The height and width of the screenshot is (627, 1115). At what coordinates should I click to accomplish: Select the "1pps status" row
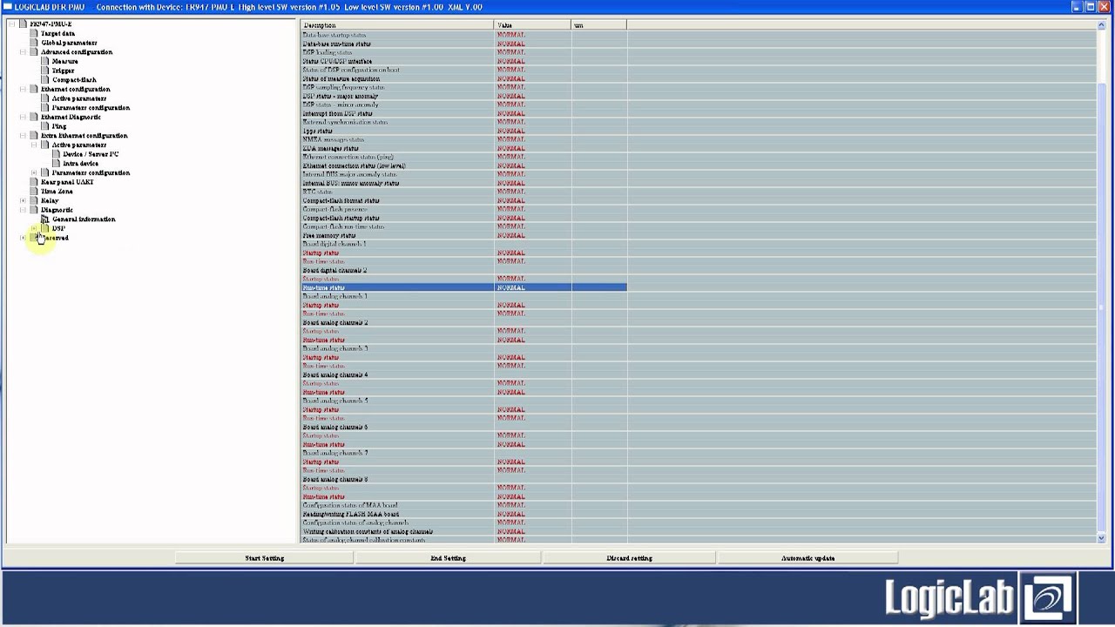[x=463, y=131]
